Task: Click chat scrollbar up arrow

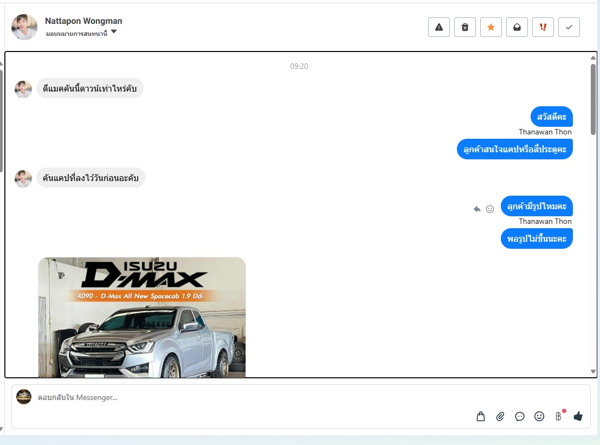Action: pyautogui.click(x=593, y=58)
